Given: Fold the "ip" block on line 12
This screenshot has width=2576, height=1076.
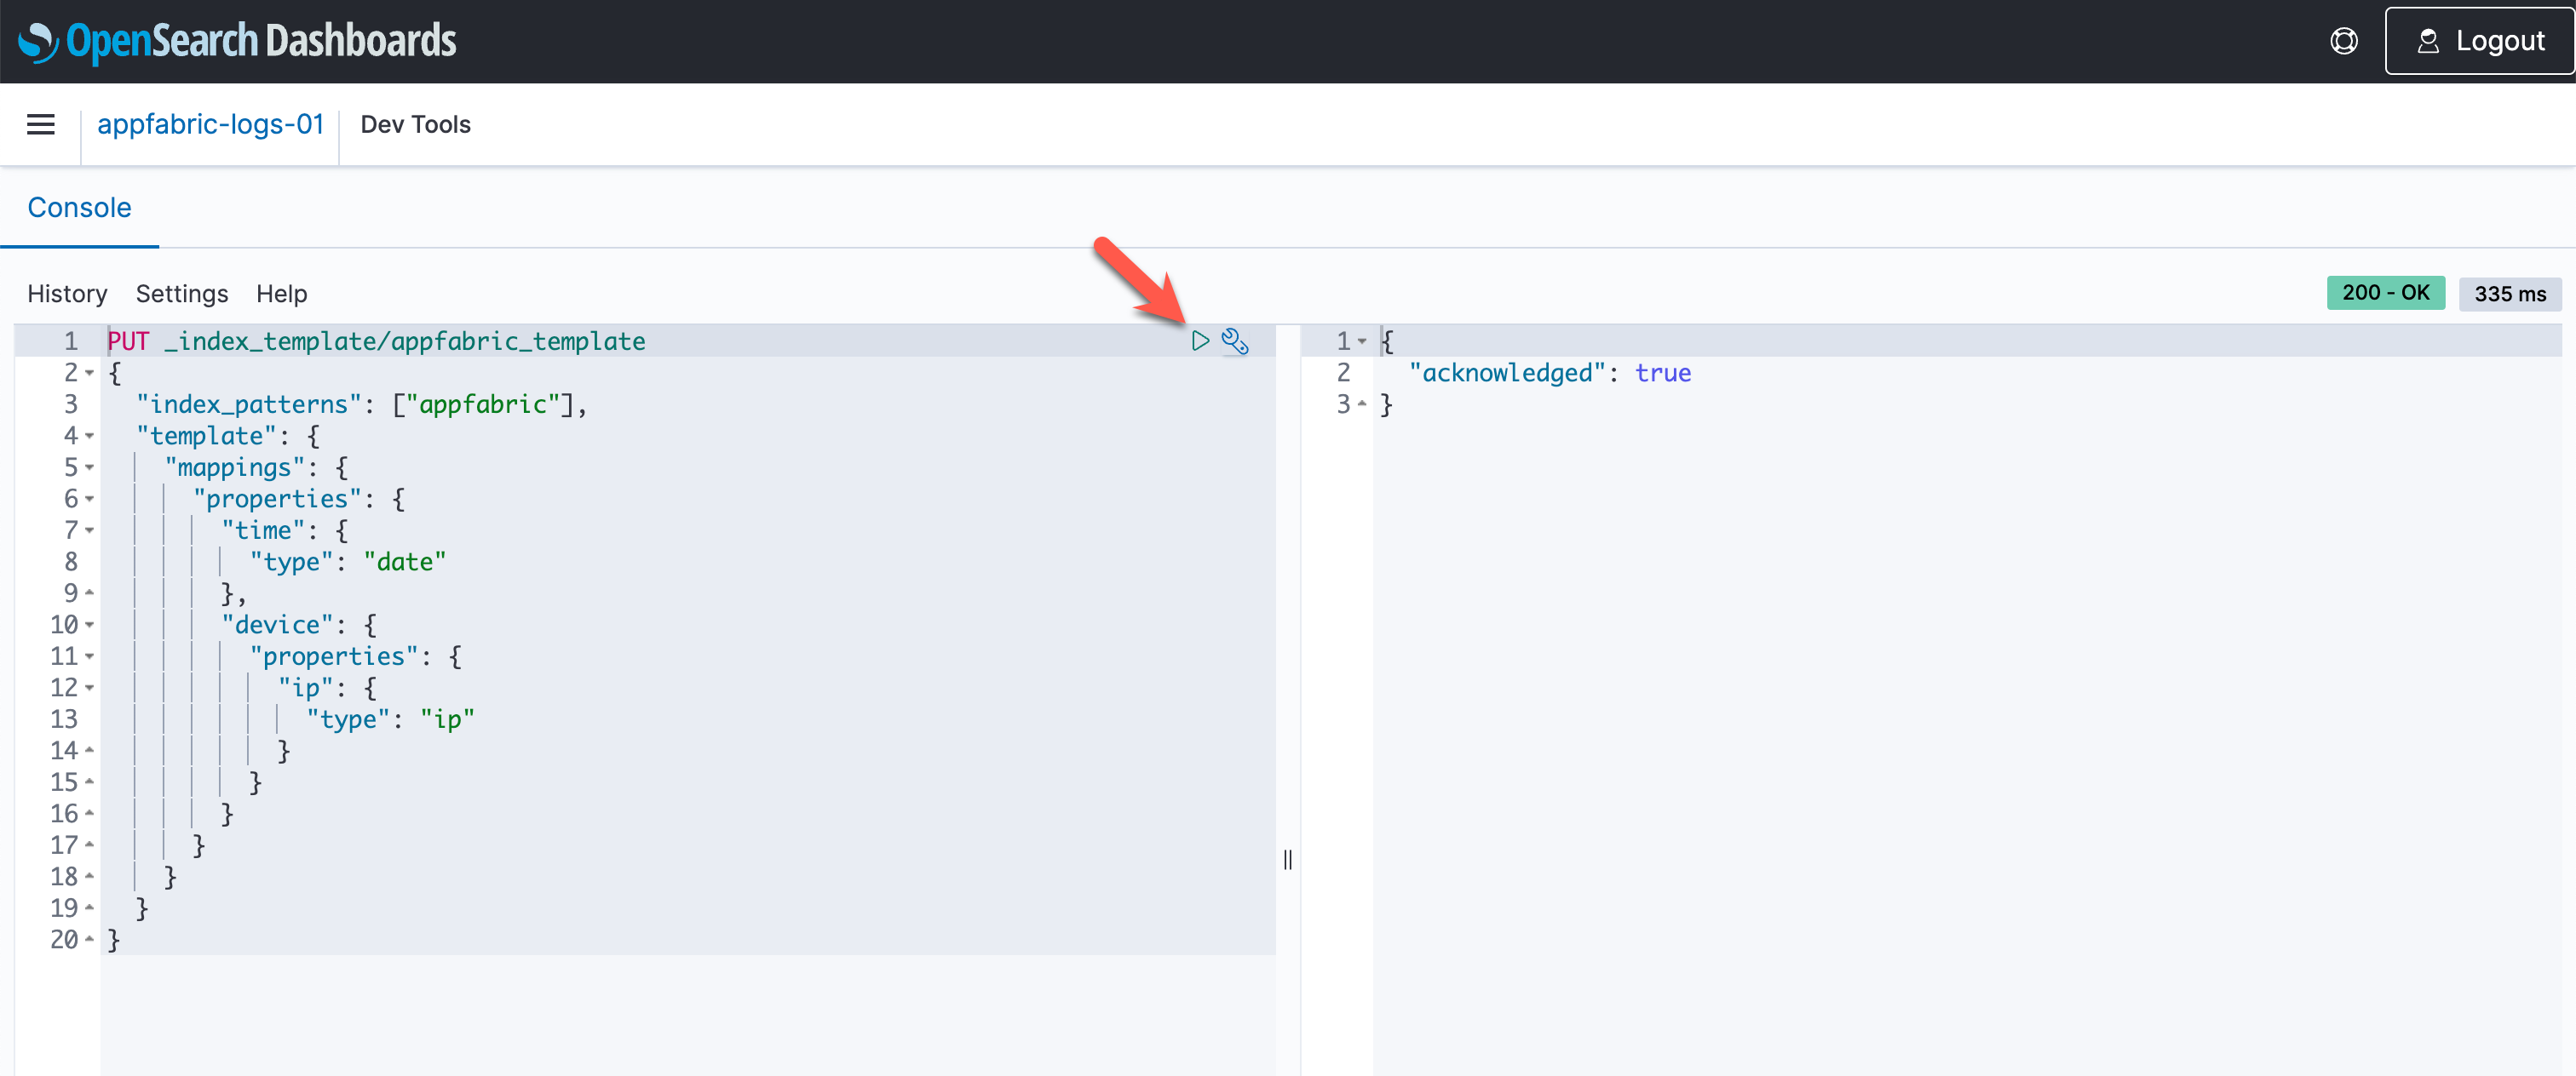Looking at the screenshot, I should (x=90, y=687).
